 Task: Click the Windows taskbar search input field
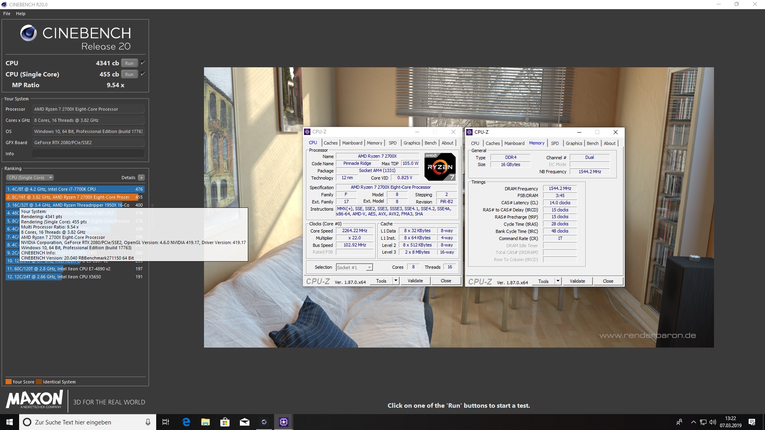click(x=87, y=422)
